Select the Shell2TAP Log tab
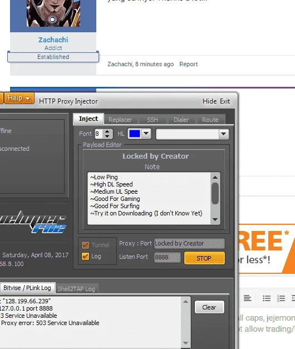 click(76, 289)
